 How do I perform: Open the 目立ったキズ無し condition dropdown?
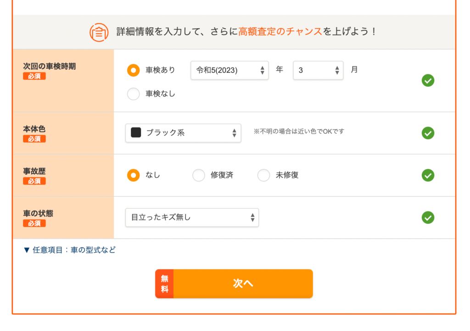coord(192,218)
